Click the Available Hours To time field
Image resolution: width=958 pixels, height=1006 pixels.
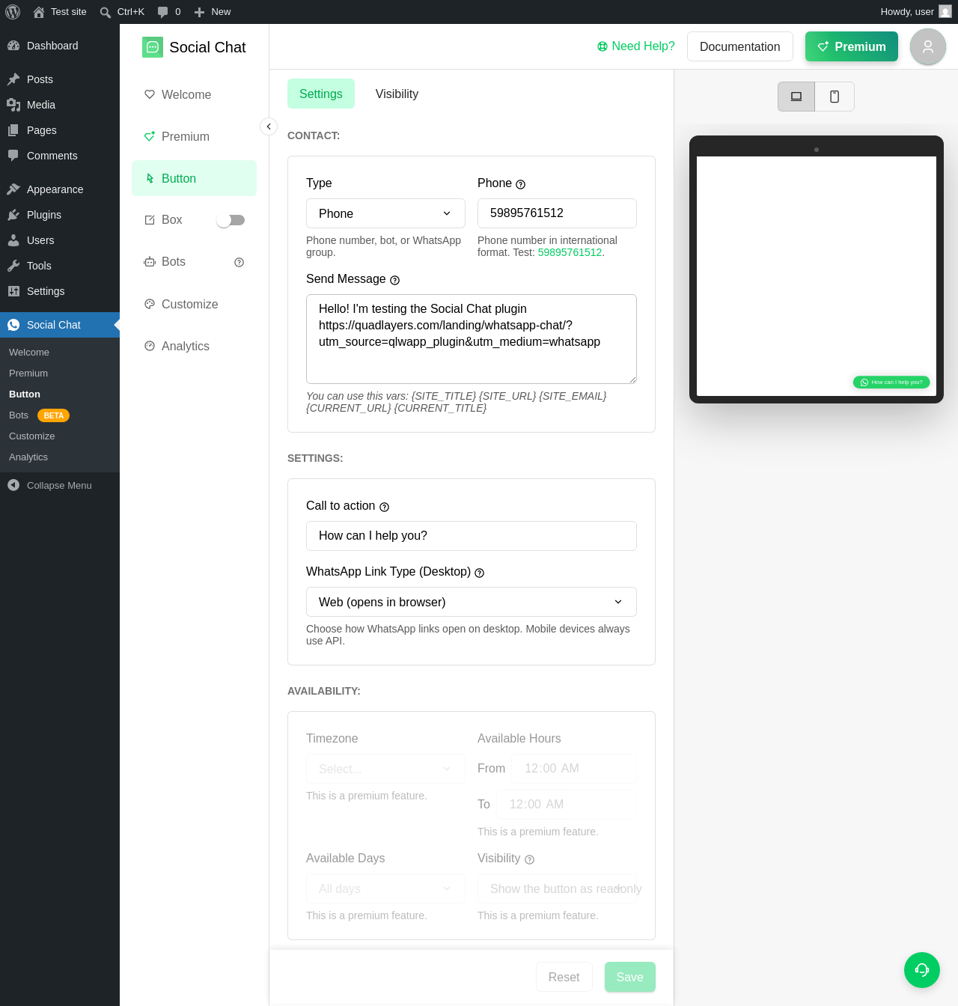tap(567, 805)
